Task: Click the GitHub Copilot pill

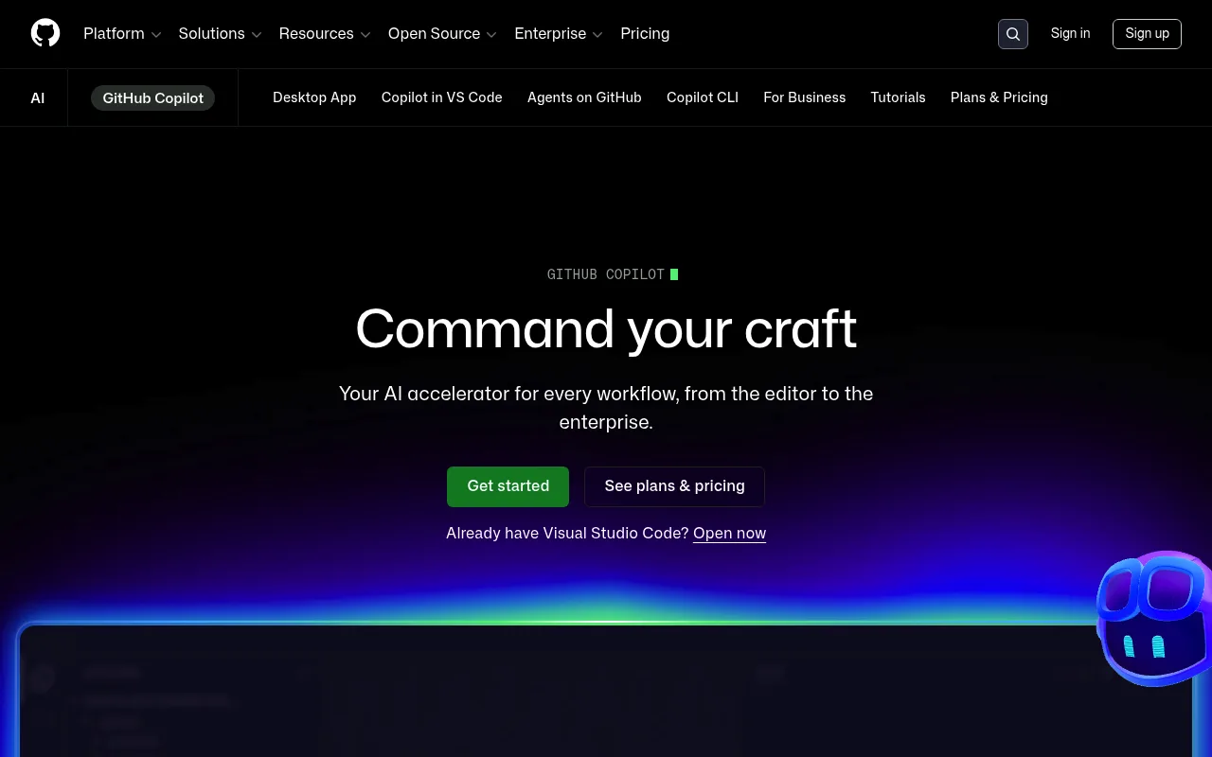Action: click(x=152, y=97)
